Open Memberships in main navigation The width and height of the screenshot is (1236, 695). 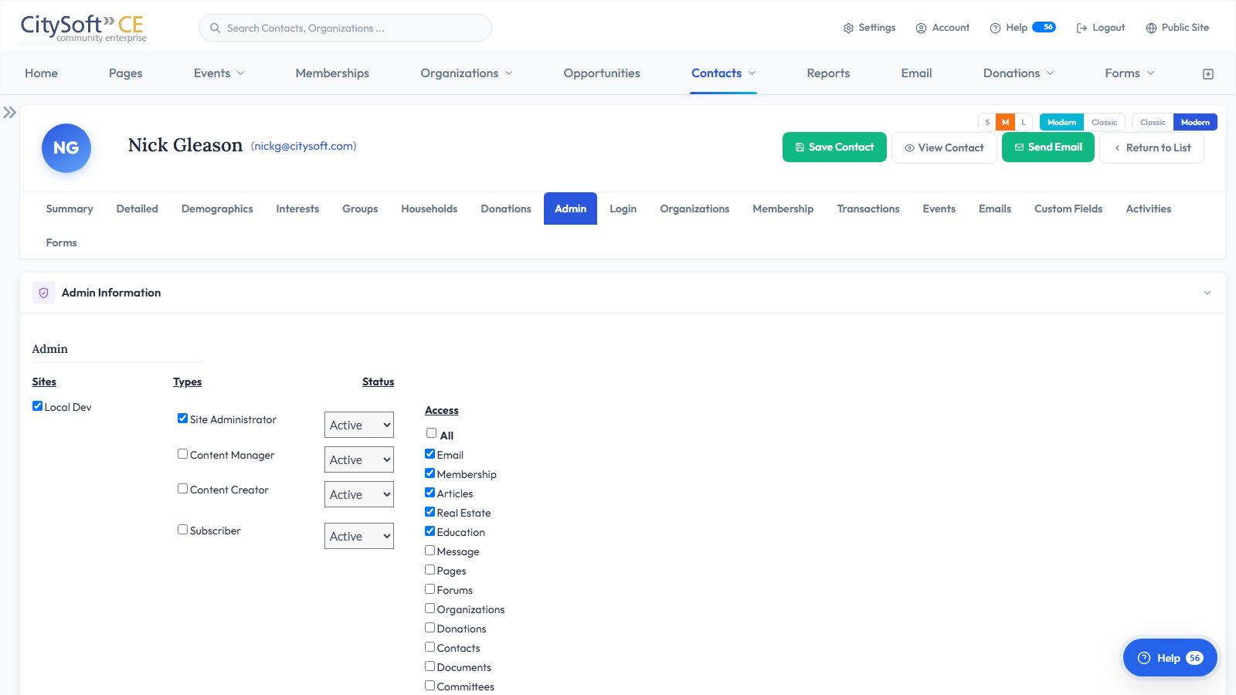point(332,73)
